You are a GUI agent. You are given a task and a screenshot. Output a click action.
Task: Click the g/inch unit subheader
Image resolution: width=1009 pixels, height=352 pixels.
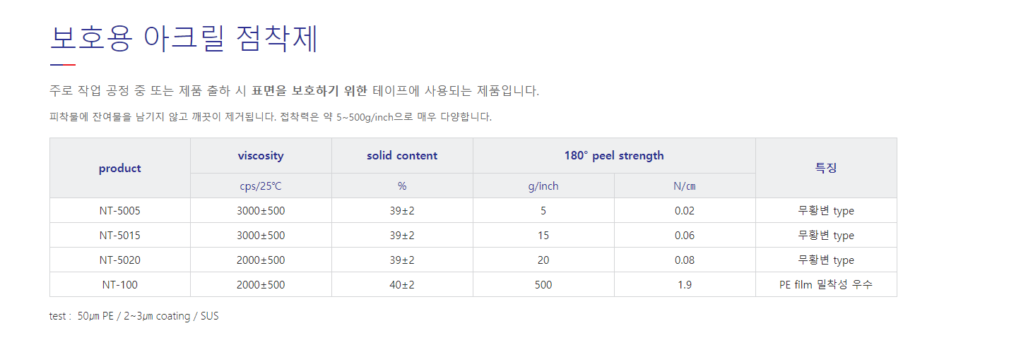pos(543,186)
